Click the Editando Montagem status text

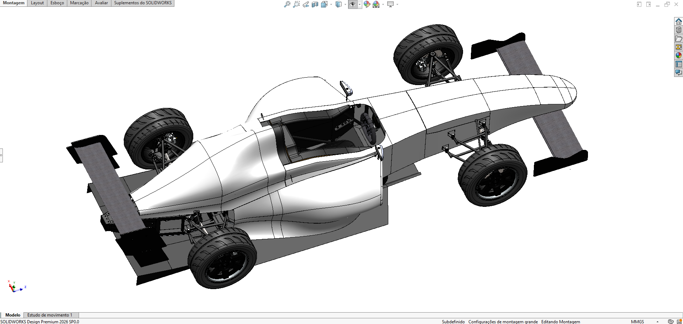(x=561, y=322)
